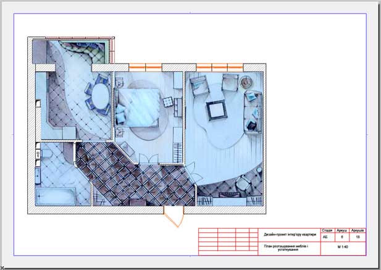Click the scale value 'М 1:40'
The image size is (381, 270).
[x=343, y=247]
